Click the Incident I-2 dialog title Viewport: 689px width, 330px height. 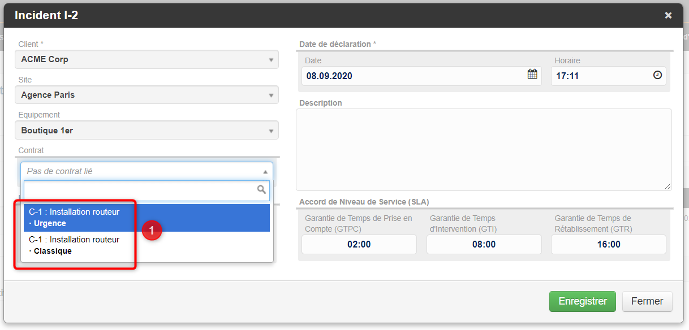tap(46, 15)
